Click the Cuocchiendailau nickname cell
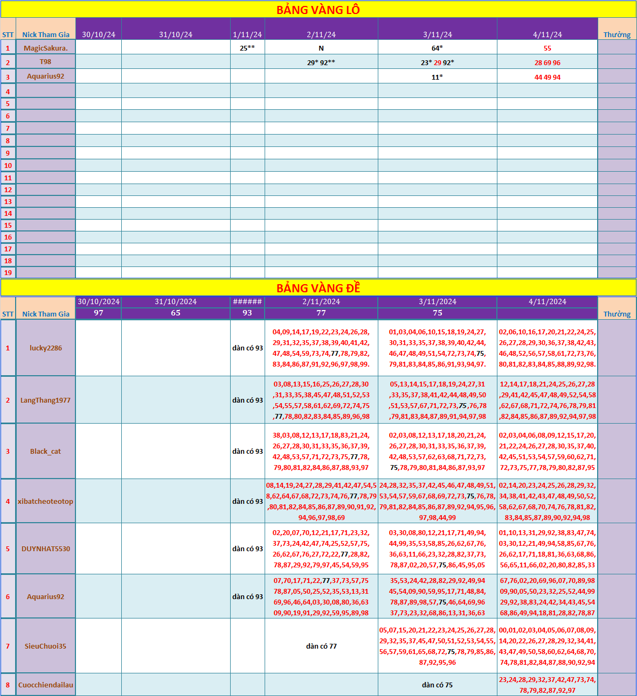This screenshot has width=637, height=696. click(x=46, y=685)
